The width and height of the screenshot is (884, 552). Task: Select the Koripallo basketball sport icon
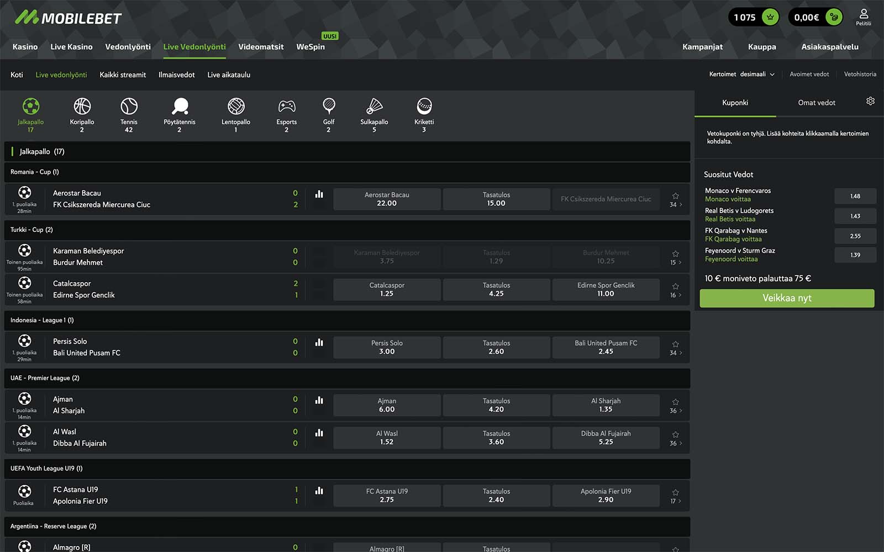82,106
